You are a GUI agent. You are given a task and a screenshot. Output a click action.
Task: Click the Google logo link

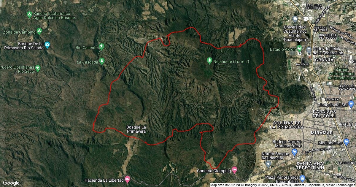(11, 183)
